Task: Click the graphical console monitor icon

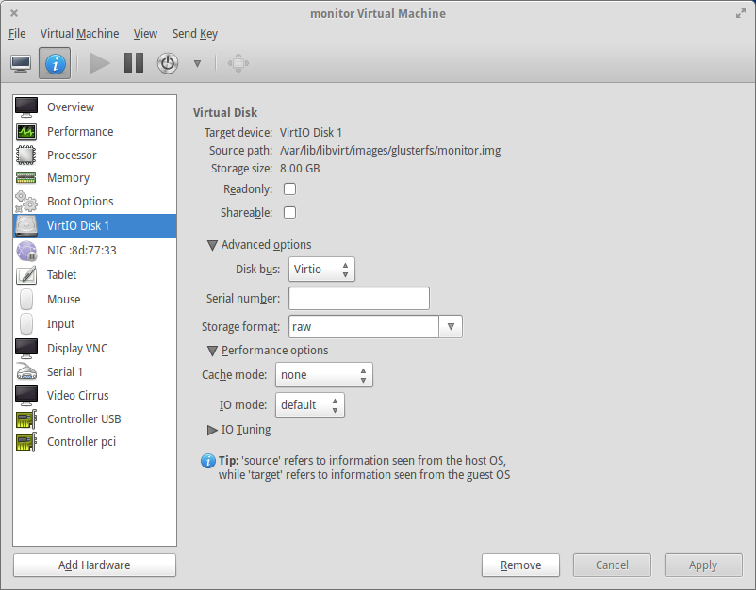Action: tap(21, 63)
